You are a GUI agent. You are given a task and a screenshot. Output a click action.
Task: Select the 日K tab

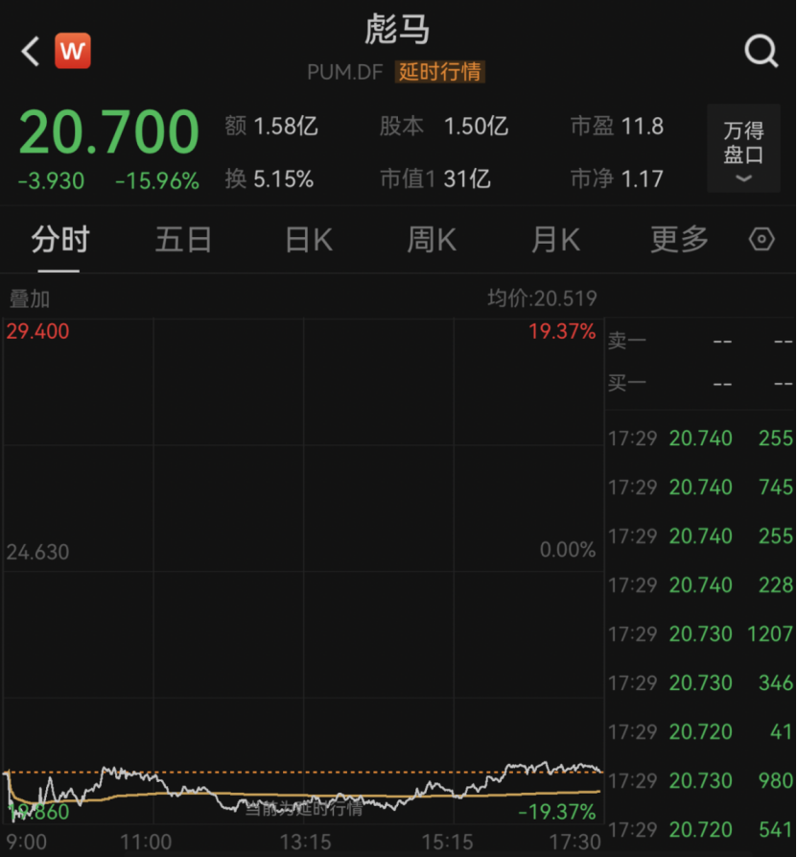click(309, 240)
